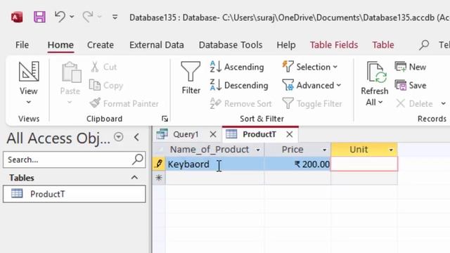450x253 pixels.
Task: Click Toggle Filter
Action: (x=312, y=103)
